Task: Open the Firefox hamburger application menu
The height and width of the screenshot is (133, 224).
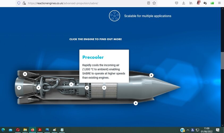Action: 219,3
